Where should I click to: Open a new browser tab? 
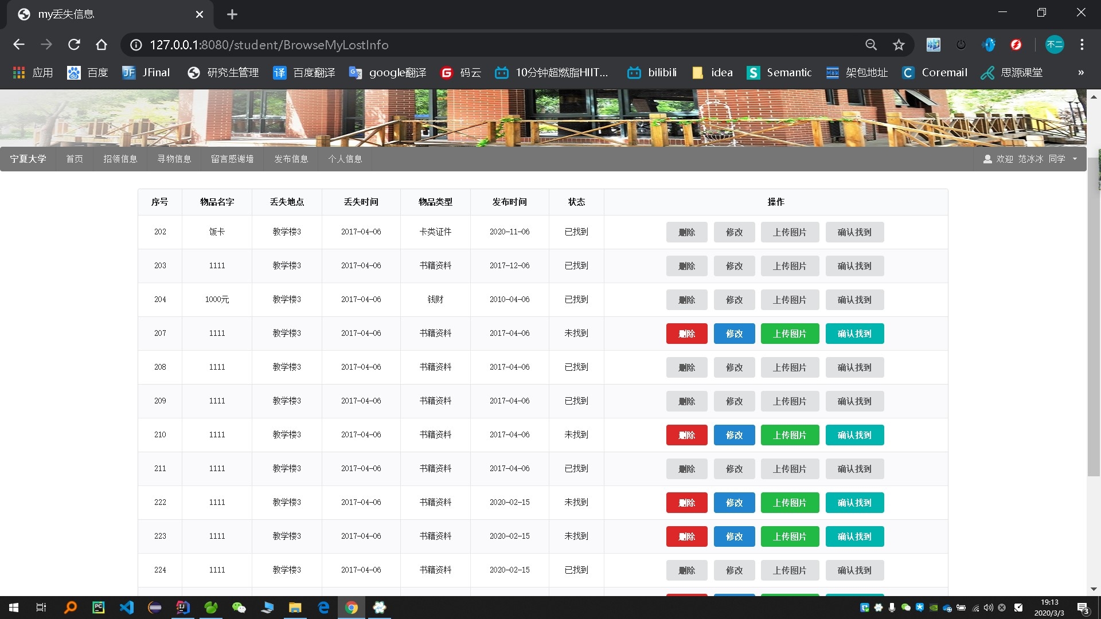232,14
